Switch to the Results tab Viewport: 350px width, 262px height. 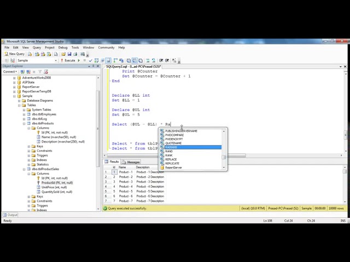point(112,162)
